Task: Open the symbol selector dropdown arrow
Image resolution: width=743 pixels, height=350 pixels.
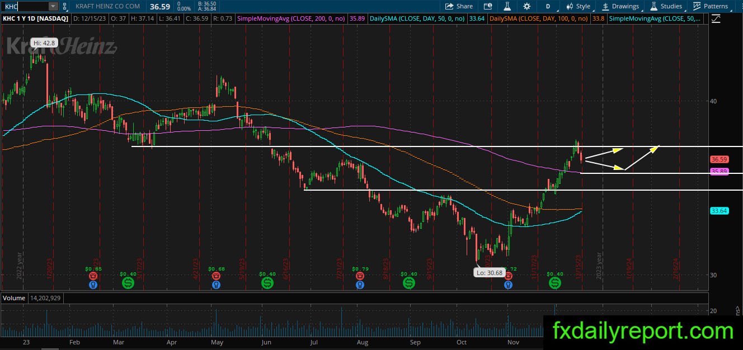Action: (53, 6)
